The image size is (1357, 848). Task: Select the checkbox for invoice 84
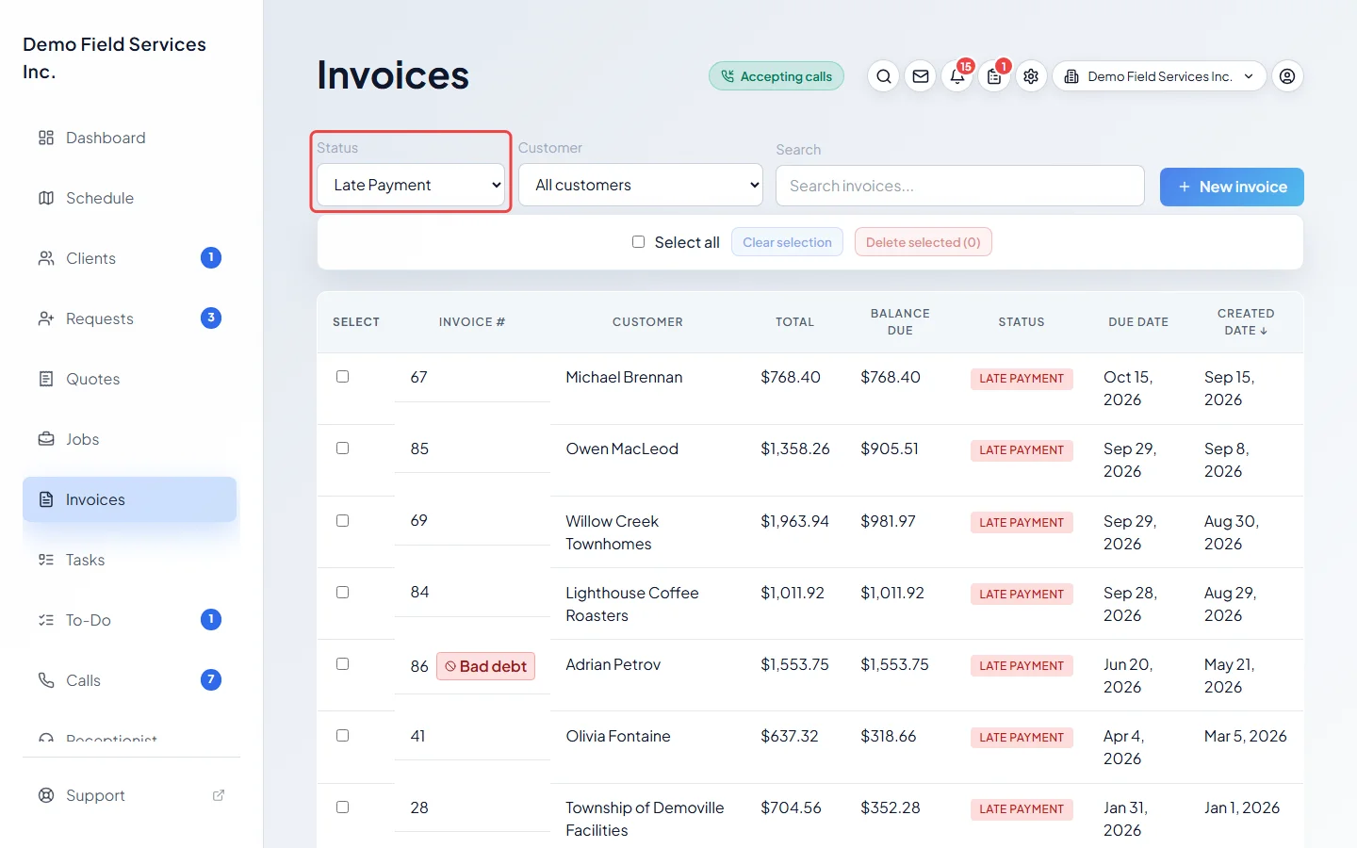click(x=343, y=593)
